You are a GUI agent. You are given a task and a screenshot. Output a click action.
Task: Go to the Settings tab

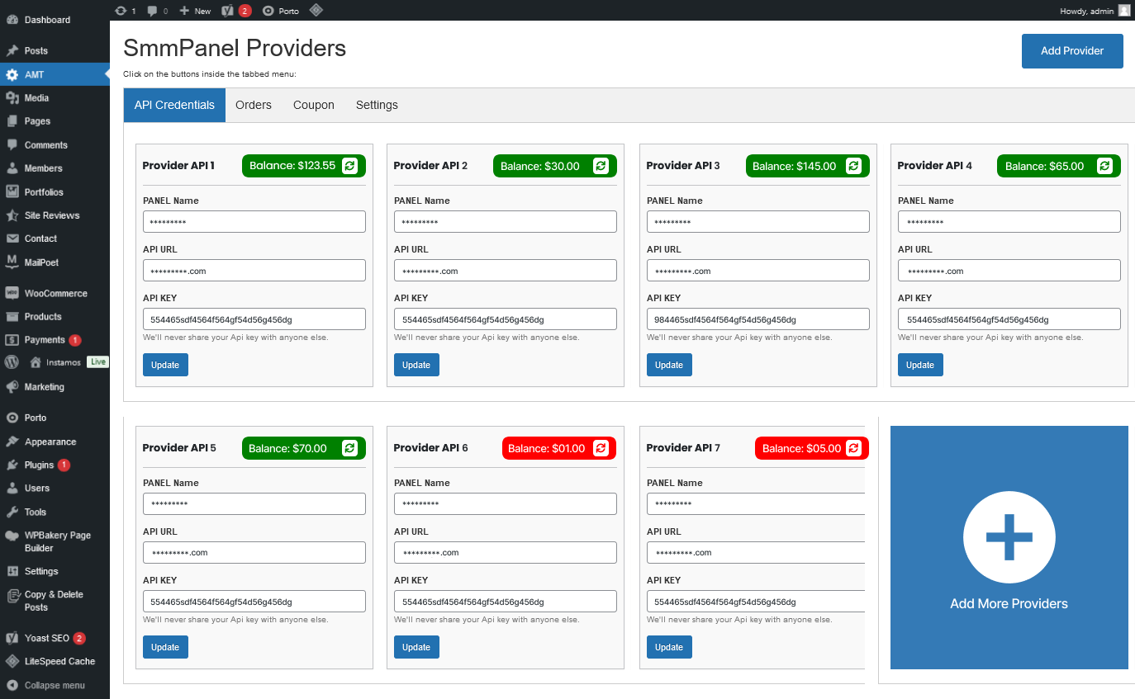[x=377, y=105]
